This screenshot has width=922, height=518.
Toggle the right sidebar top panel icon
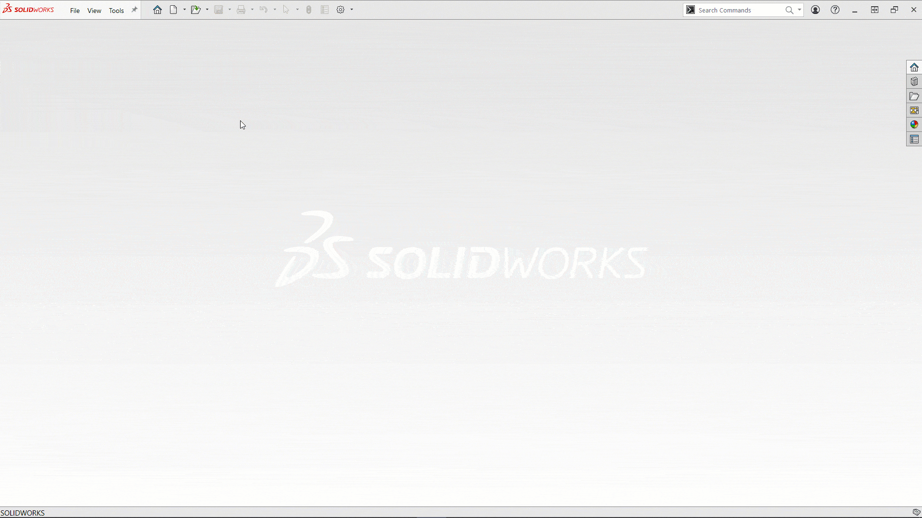click(x=914, y=67)
